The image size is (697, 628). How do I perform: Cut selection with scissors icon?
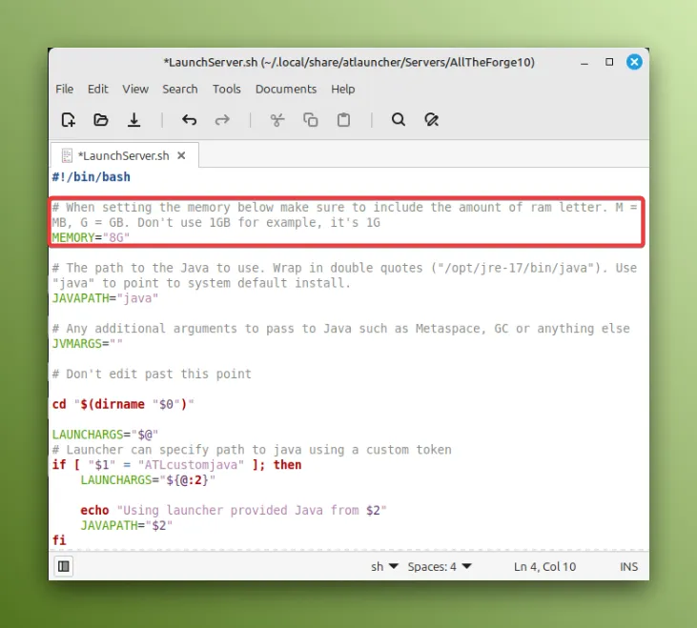pyautogui.click(x=277, y=120)
